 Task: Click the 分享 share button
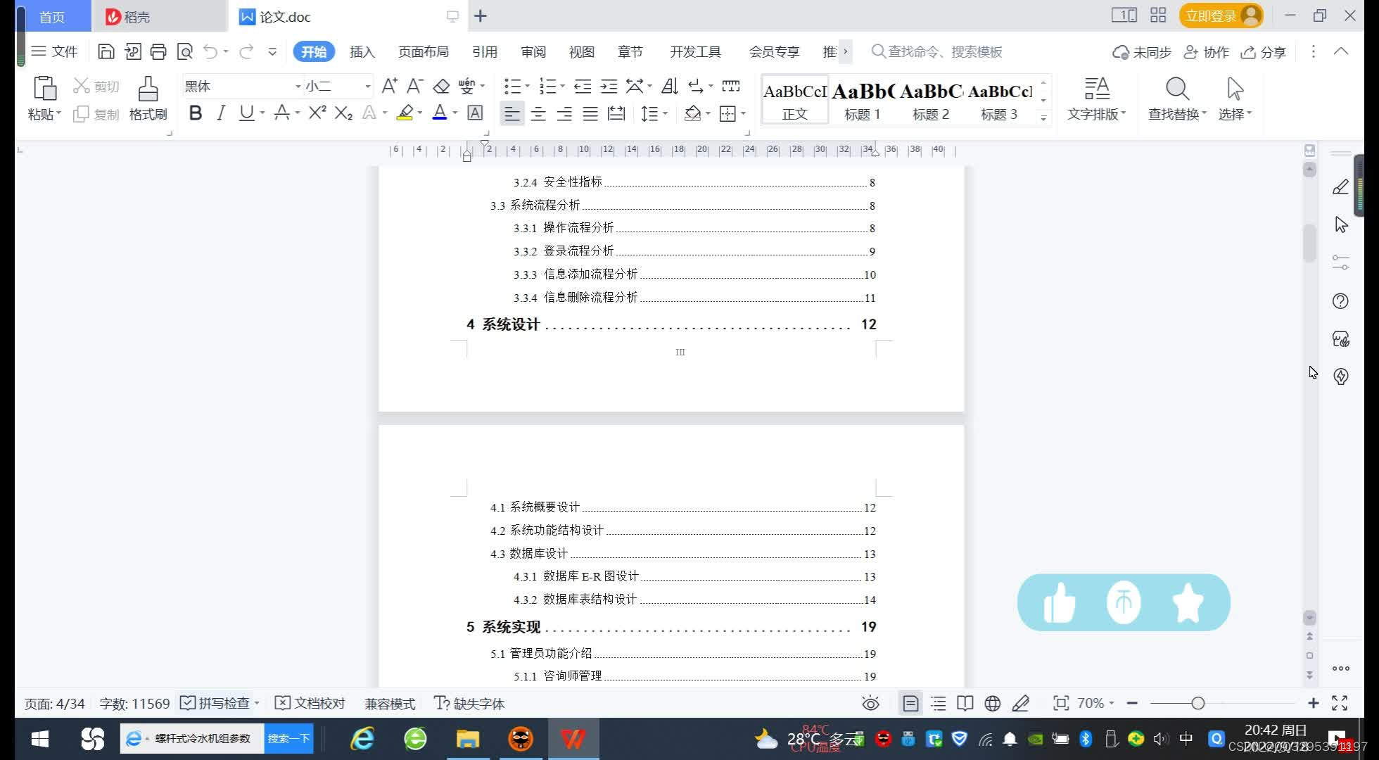point(1264,51)
